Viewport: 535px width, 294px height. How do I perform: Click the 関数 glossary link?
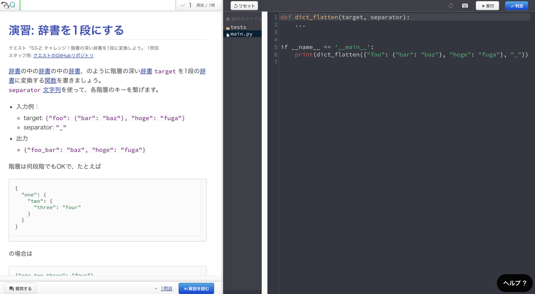point(50,81)
